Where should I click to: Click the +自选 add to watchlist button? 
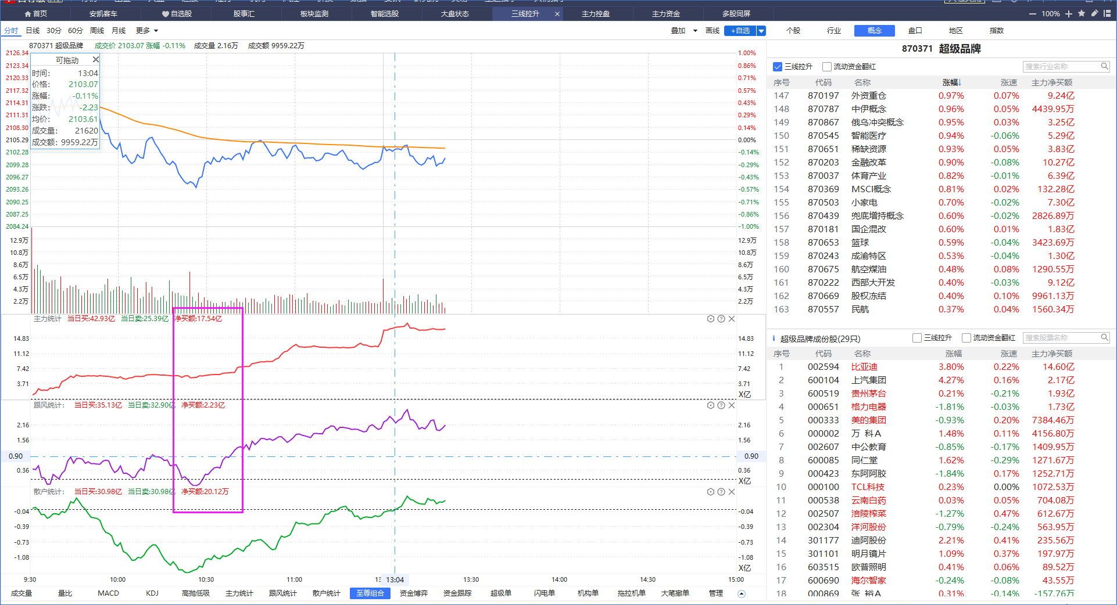740,31
